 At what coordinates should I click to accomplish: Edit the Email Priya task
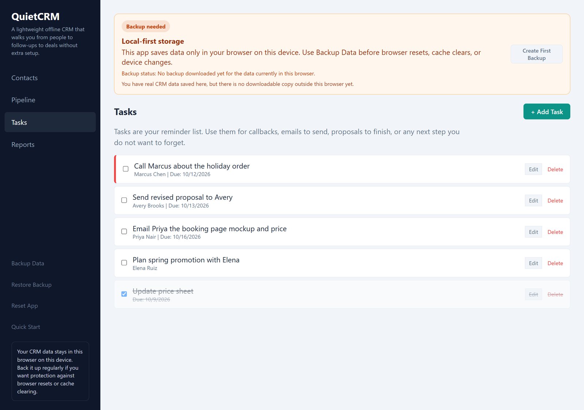533,232
